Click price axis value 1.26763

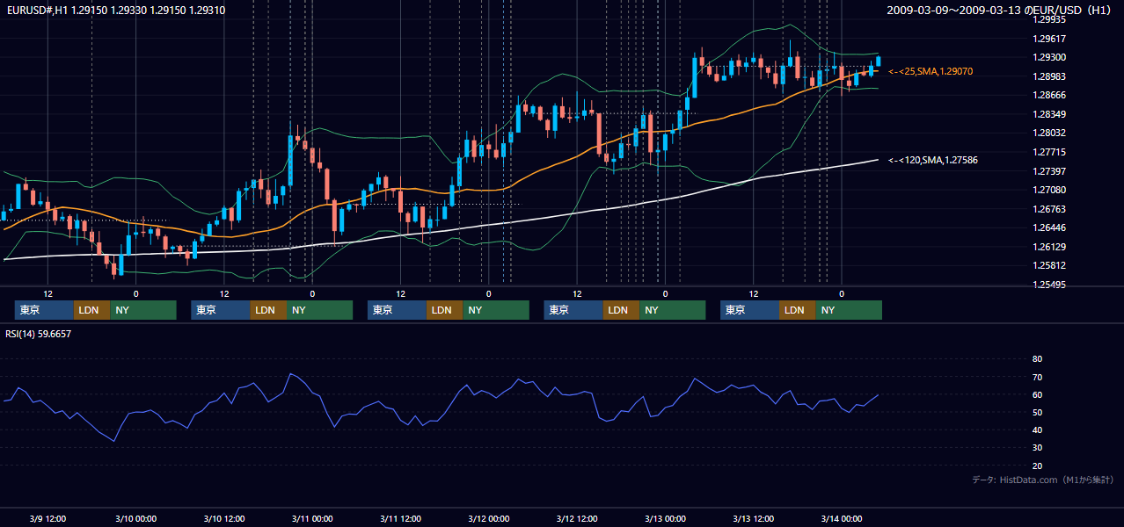[x=1049, y=209]
